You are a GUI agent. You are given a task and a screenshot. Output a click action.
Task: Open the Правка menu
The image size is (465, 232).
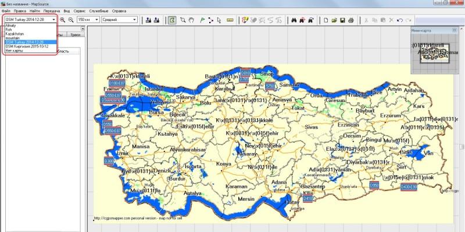20,11
